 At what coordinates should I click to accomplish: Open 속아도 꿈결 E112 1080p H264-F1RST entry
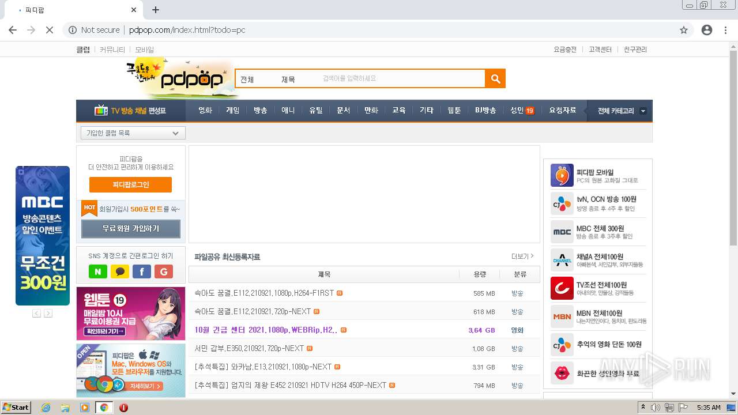(264, 293)
